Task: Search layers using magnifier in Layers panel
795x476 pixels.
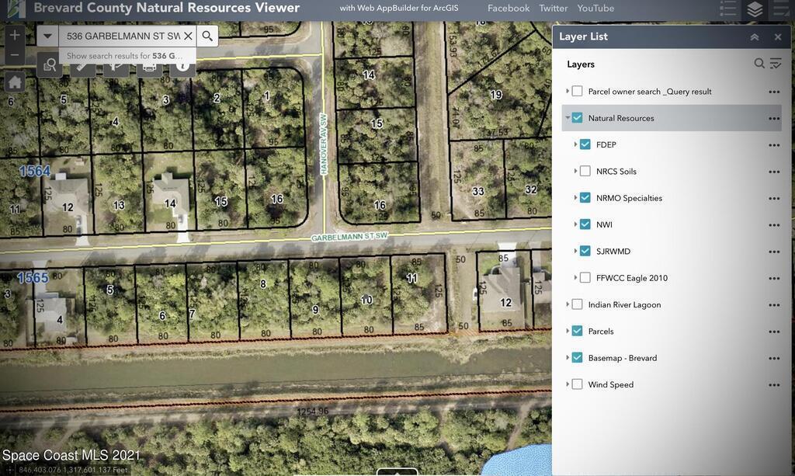Action: click(x=759, y=64)
